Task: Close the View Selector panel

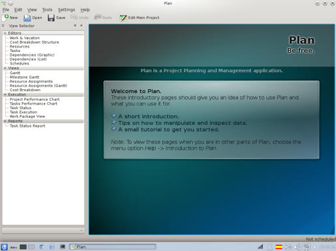Action: pyautogui.click(x=82, y=25)
